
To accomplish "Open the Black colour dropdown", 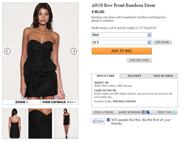I will 122,35.
